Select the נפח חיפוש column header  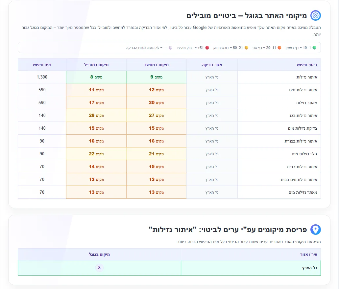coord(42,65)
